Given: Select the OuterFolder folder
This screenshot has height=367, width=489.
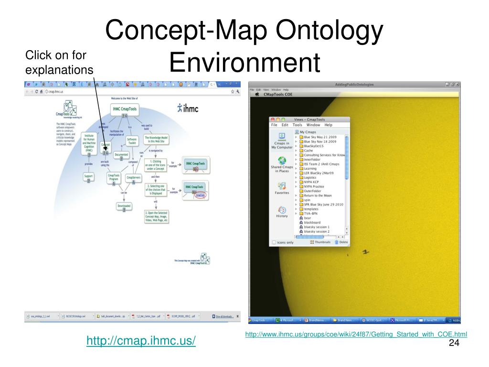Looking at the screenshot, I should click(x=310, y=191).
